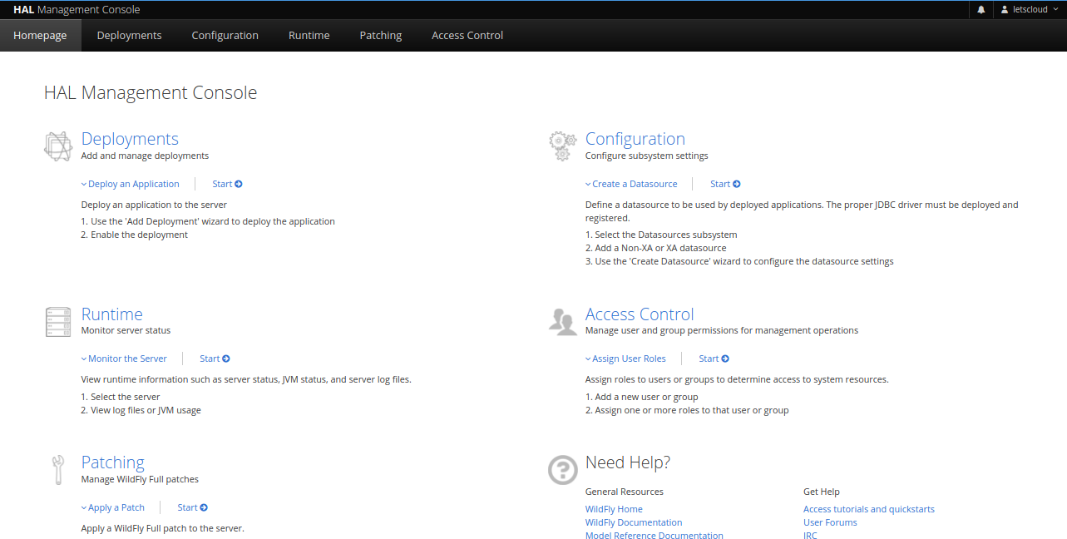1067x539 pixels.
Task: Click Start next to Assign User Roles
Action: [714, 359]
